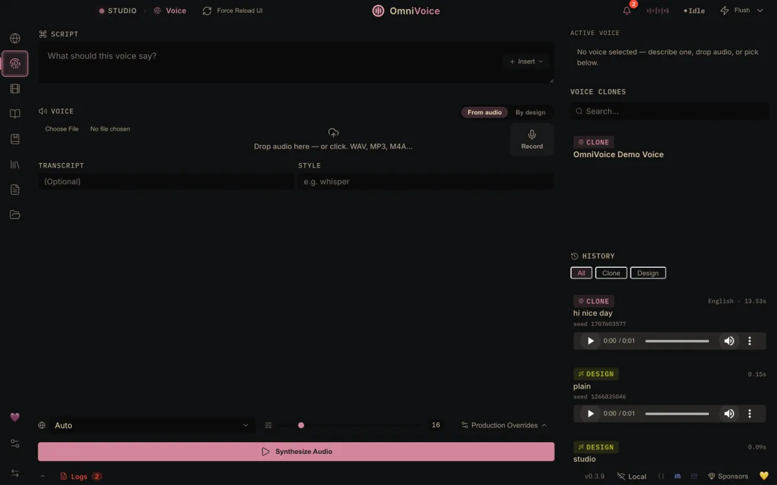Viewport: 777px width, 485px height.
Task: Click the mail envelope icon in footer
Action: click(x=694, y=476)
